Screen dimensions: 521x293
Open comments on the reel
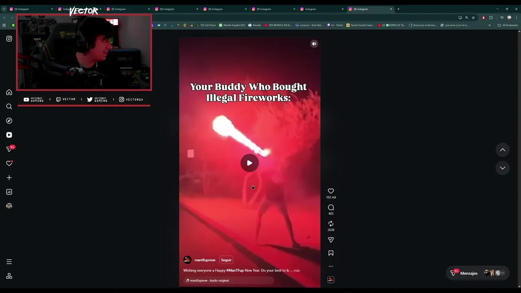331,208
